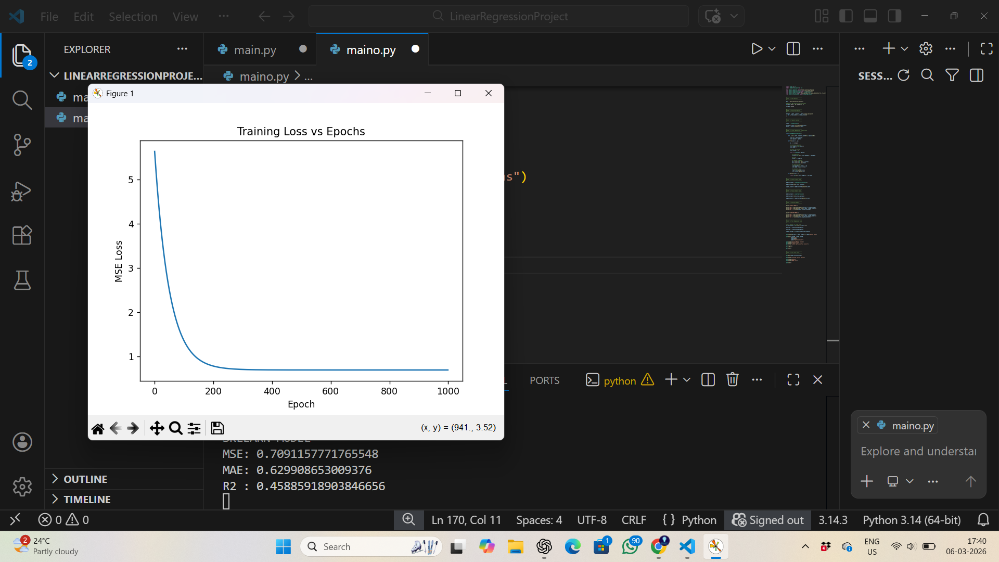Screen dimensions: 999x562
Task: Click the LinearRegressionProject search field
Action: (x=498, y=16)
